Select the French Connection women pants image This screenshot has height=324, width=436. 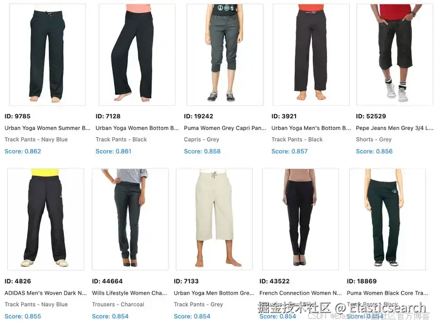coord(301,219)
